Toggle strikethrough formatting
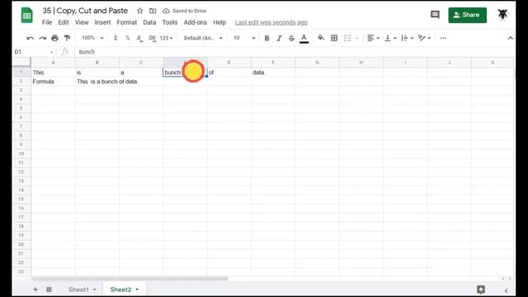The width and height of the screenshot is (528, 297). pyautogui.click(x=291, y=38)
